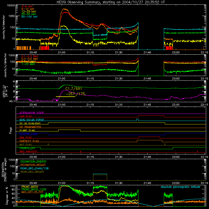This screenshot has width=209, height=209.
Task: Click the green "25-50 keV" legend label
Action: pos(29,14)
